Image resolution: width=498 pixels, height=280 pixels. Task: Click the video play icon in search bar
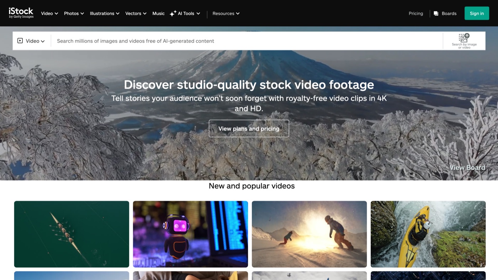click(x=20, y=41)
